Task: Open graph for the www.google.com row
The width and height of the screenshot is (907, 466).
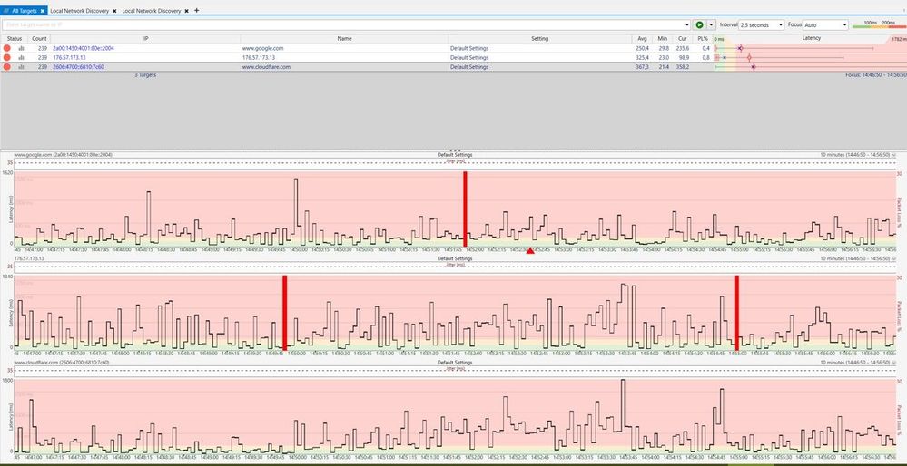Action: (22, 49)
